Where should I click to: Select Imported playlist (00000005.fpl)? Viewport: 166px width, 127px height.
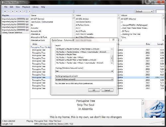(x=15, y=30)
